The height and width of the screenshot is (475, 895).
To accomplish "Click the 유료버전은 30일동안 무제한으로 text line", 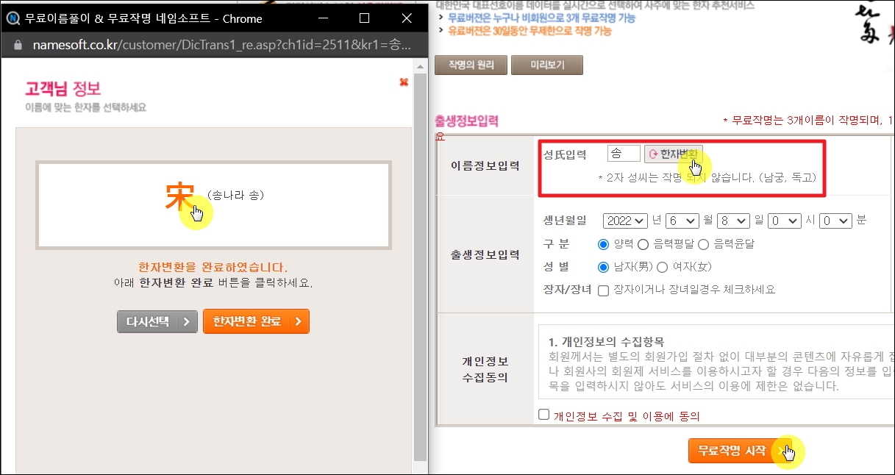I will pos(529,31).
